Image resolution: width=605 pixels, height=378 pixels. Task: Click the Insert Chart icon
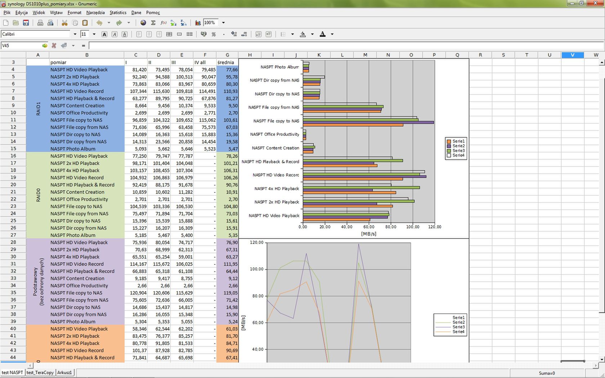pyautogui.click(x=198, y=23)
